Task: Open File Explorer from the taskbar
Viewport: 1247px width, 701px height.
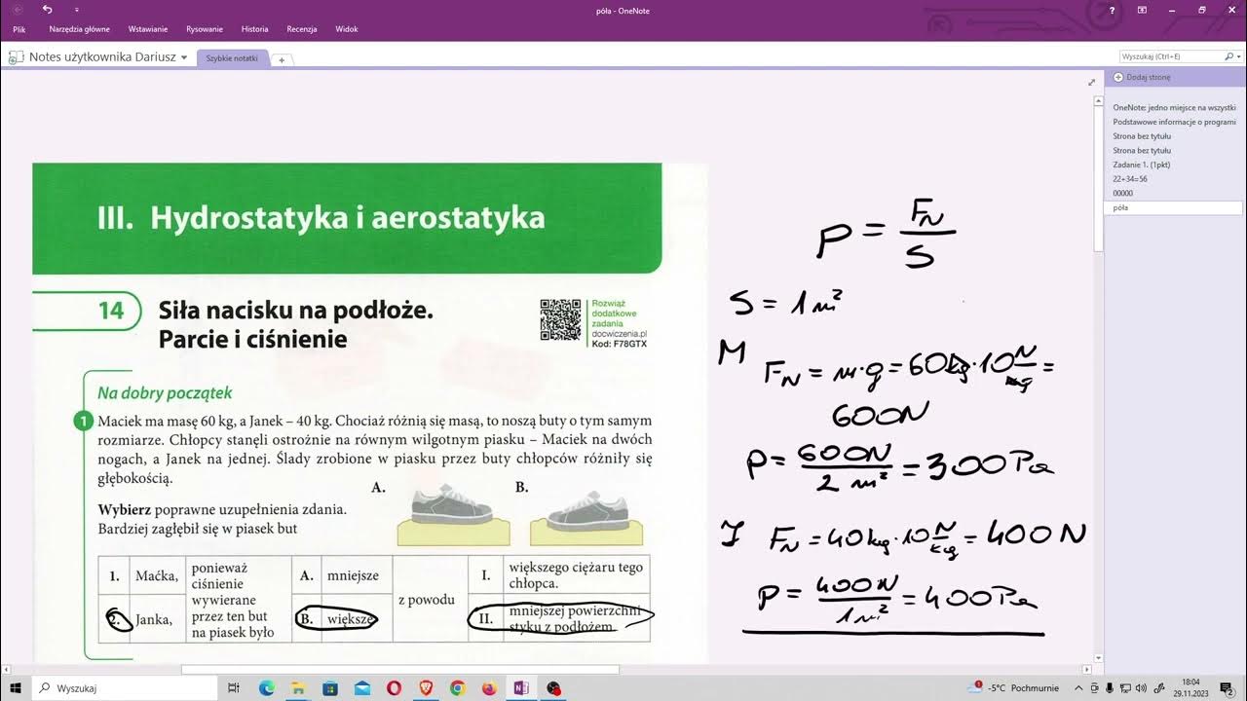Action: (x=299, y=688)
